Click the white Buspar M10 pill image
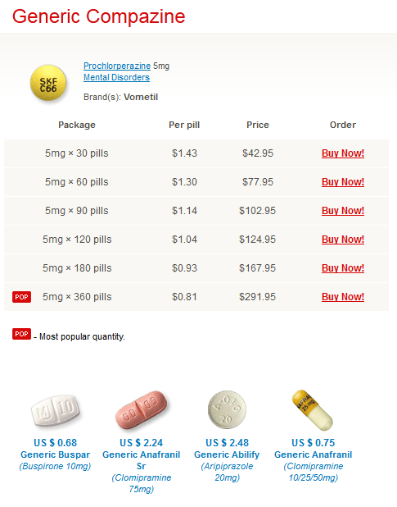397x507 pixels. (55, 411)
